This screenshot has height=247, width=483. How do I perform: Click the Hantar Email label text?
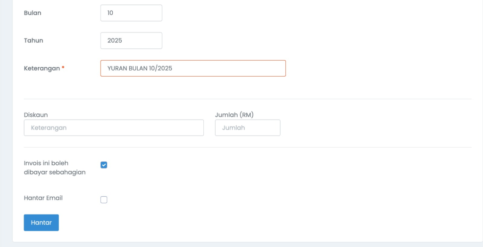click(x=43, y=198)
